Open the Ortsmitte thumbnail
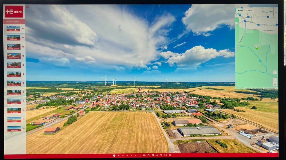The width and height of the screenshot is (286, 160). tap(14, 74)
